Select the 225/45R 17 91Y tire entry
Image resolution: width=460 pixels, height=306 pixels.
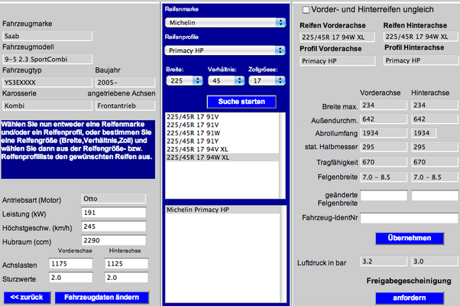tap(222, 142)
